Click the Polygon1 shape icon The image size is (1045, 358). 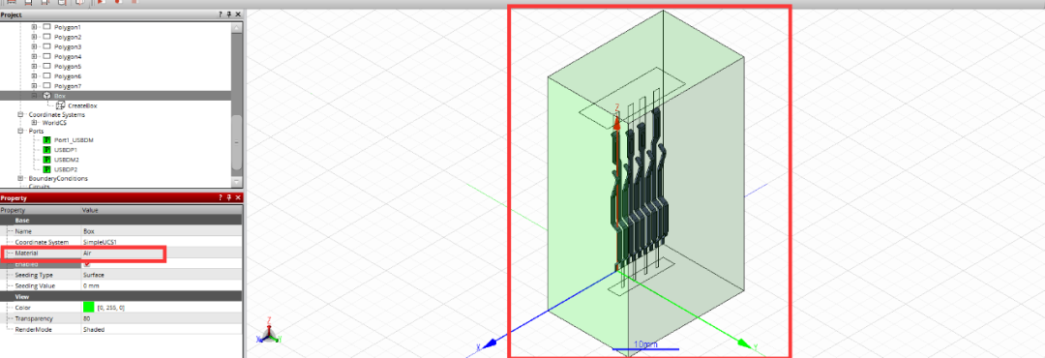click(x=46, y=27)
